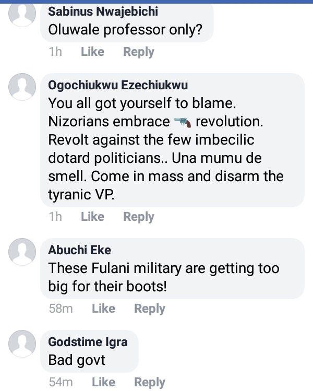Open Abuchi Eke's profile via name
Viewport: 313px width, 391px height.
(79, 250)
